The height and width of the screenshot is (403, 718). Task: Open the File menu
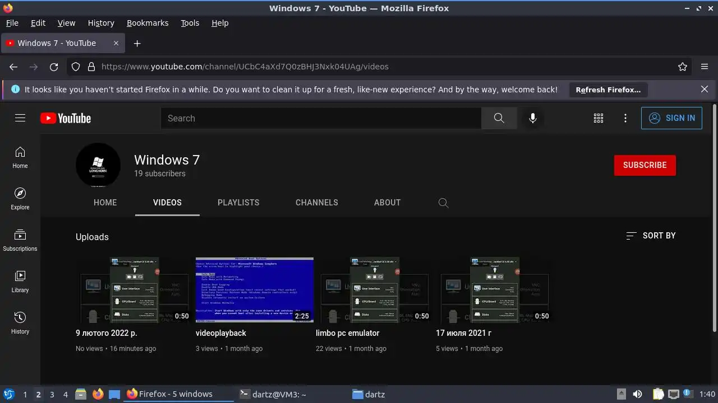pyautogui.click(x=12, y=23)
